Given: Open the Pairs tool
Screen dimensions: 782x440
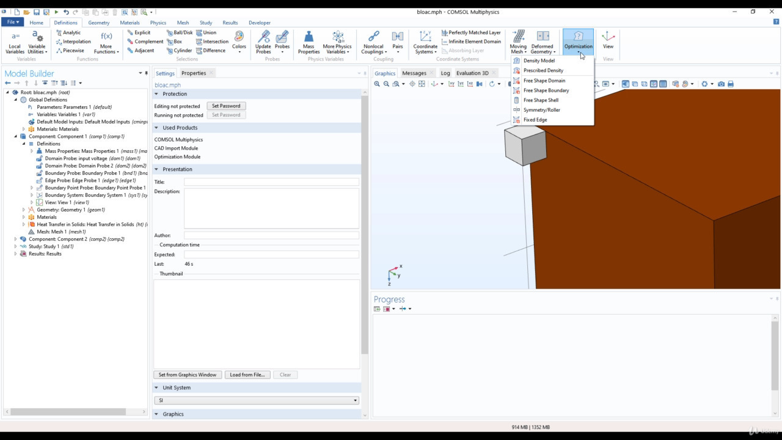Looking at the screenshot, I should click(x=398, y=42).
